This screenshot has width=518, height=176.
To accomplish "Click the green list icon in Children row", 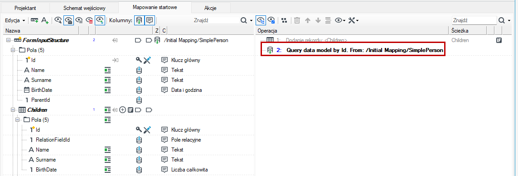I will tap(107, 110).
